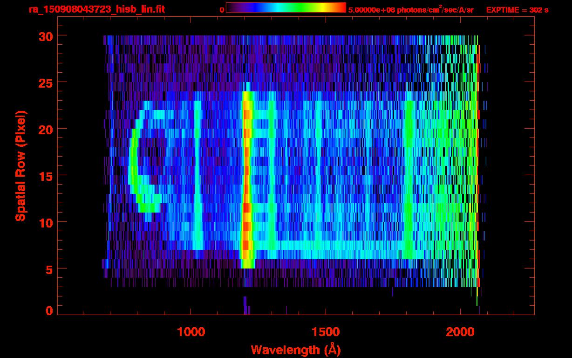Image resolution: width=572 pixels, height=358 pixels.
Task: Click the x-axis tick label 1000
Action: 191,332
